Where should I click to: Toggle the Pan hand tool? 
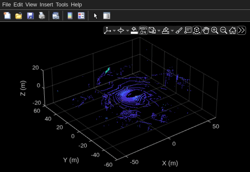(x=206, y=30)
